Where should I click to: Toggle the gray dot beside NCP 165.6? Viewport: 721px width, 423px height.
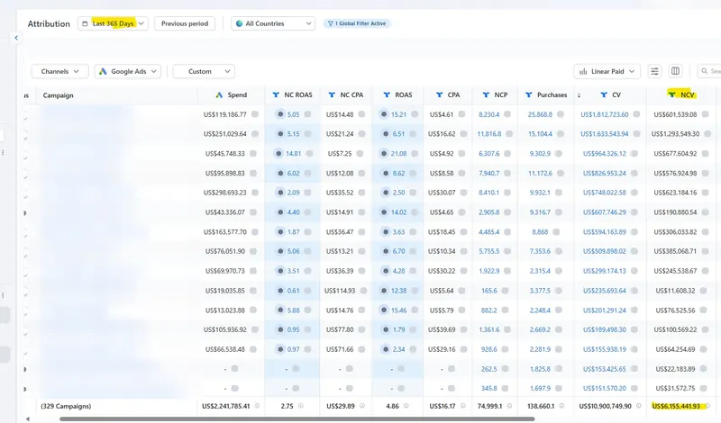tap(505, 291)
